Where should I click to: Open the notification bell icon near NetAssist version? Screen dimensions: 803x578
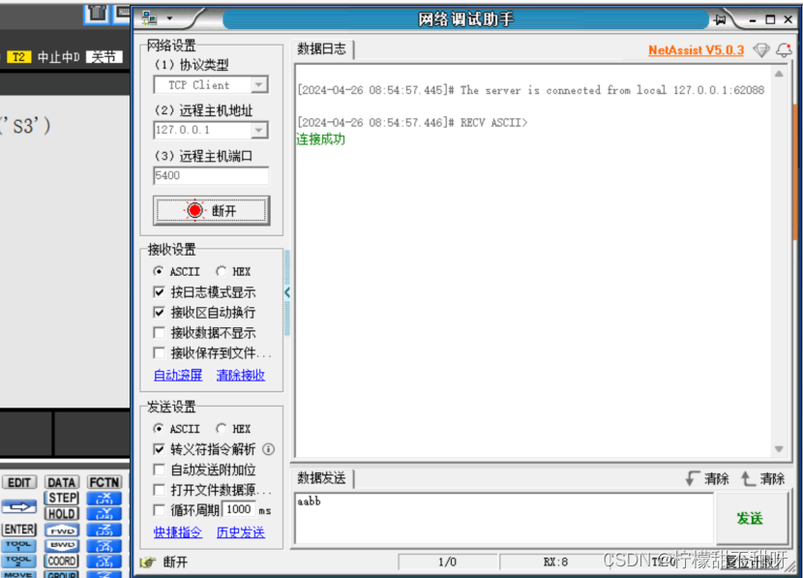(784, 50)
